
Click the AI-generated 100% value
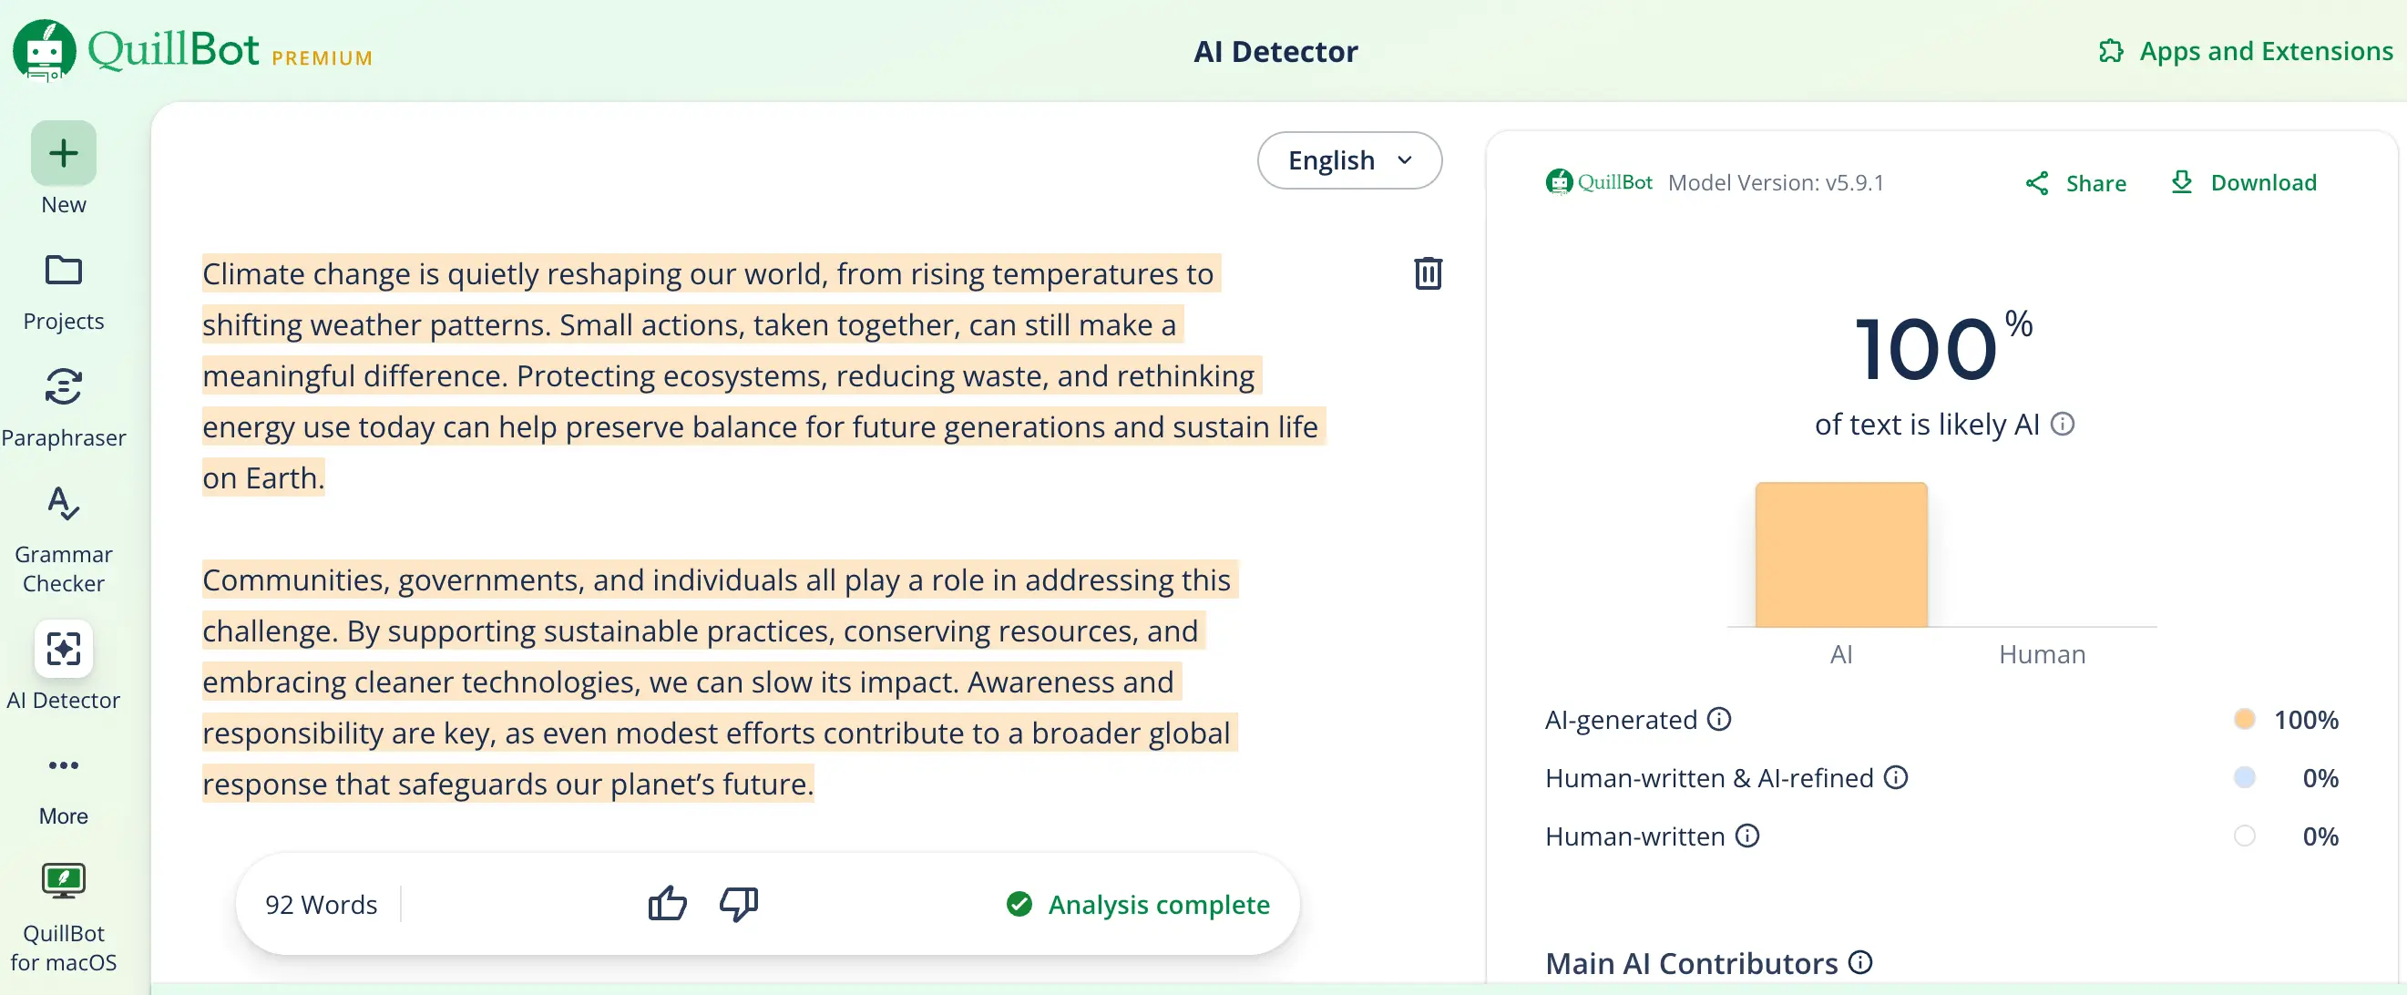coord(2305,720)
